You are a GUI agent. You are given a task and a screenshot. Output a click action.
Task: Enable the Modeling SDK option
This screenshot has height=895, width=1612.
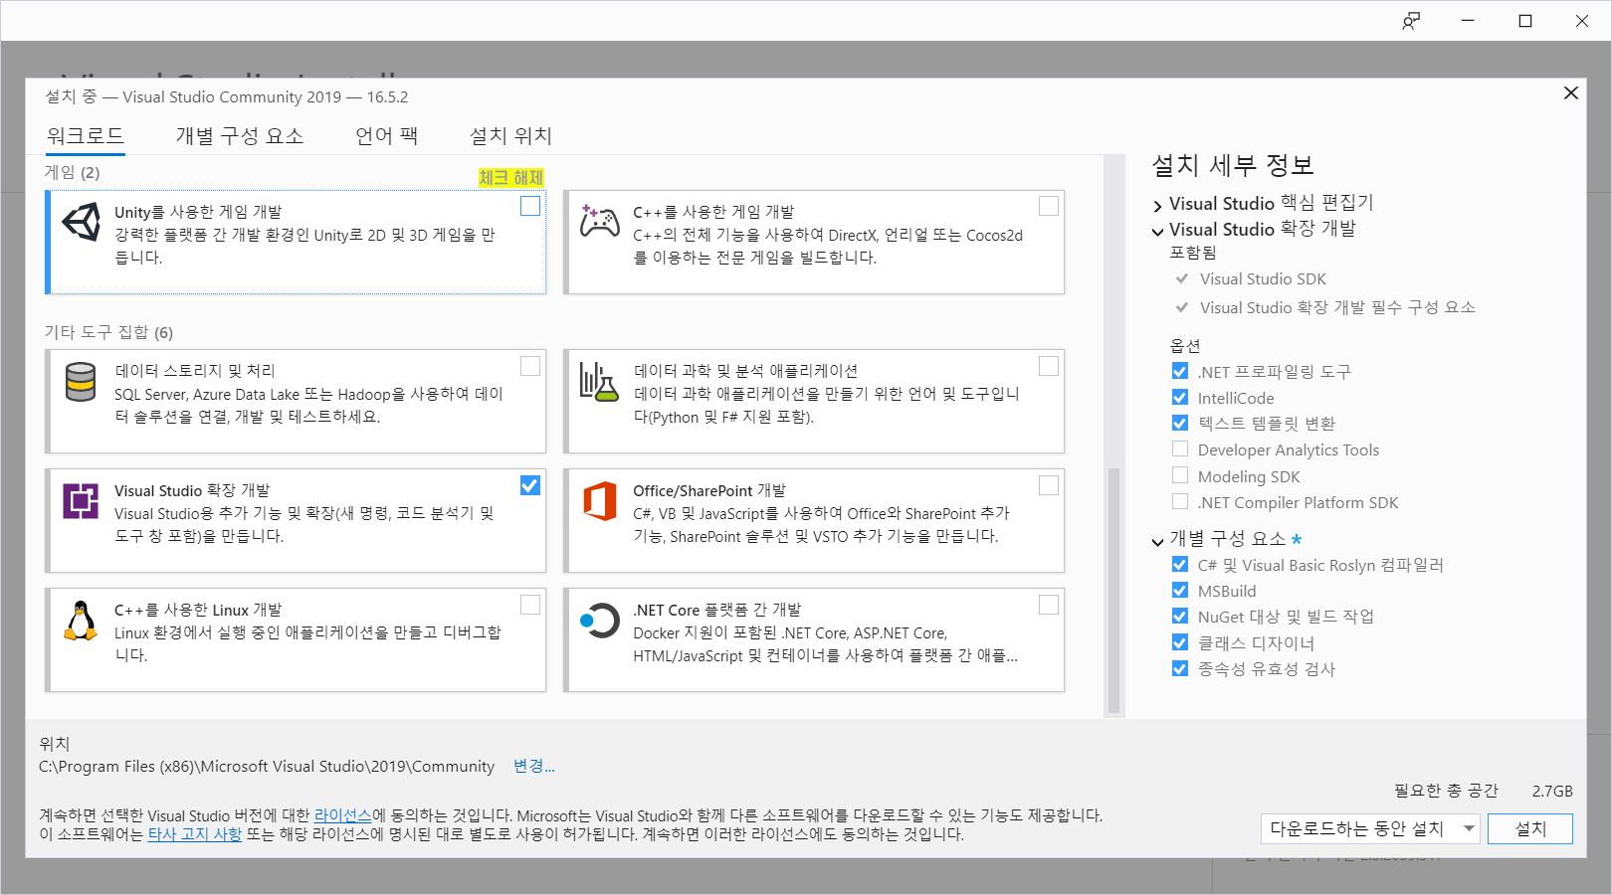(x=1180, y=475)
